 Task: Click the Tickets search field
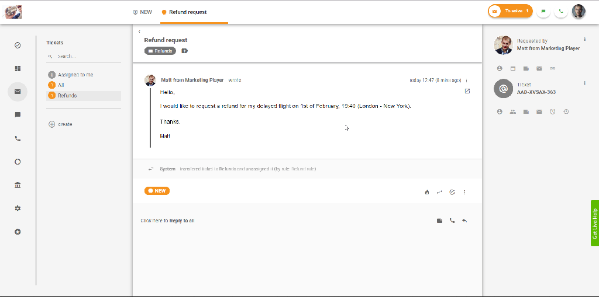click(x=88, y=57)
